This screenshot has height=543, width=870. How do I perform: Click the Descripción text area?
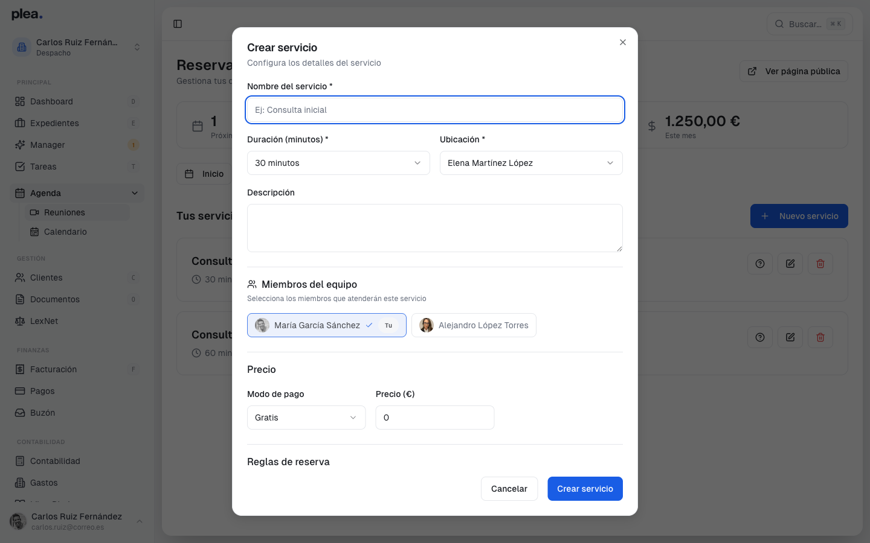coord(435,228)
